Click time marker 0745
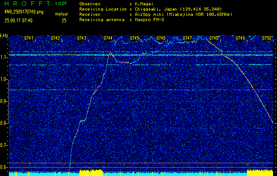Viewport: 277px width, 176px height. 134,38
